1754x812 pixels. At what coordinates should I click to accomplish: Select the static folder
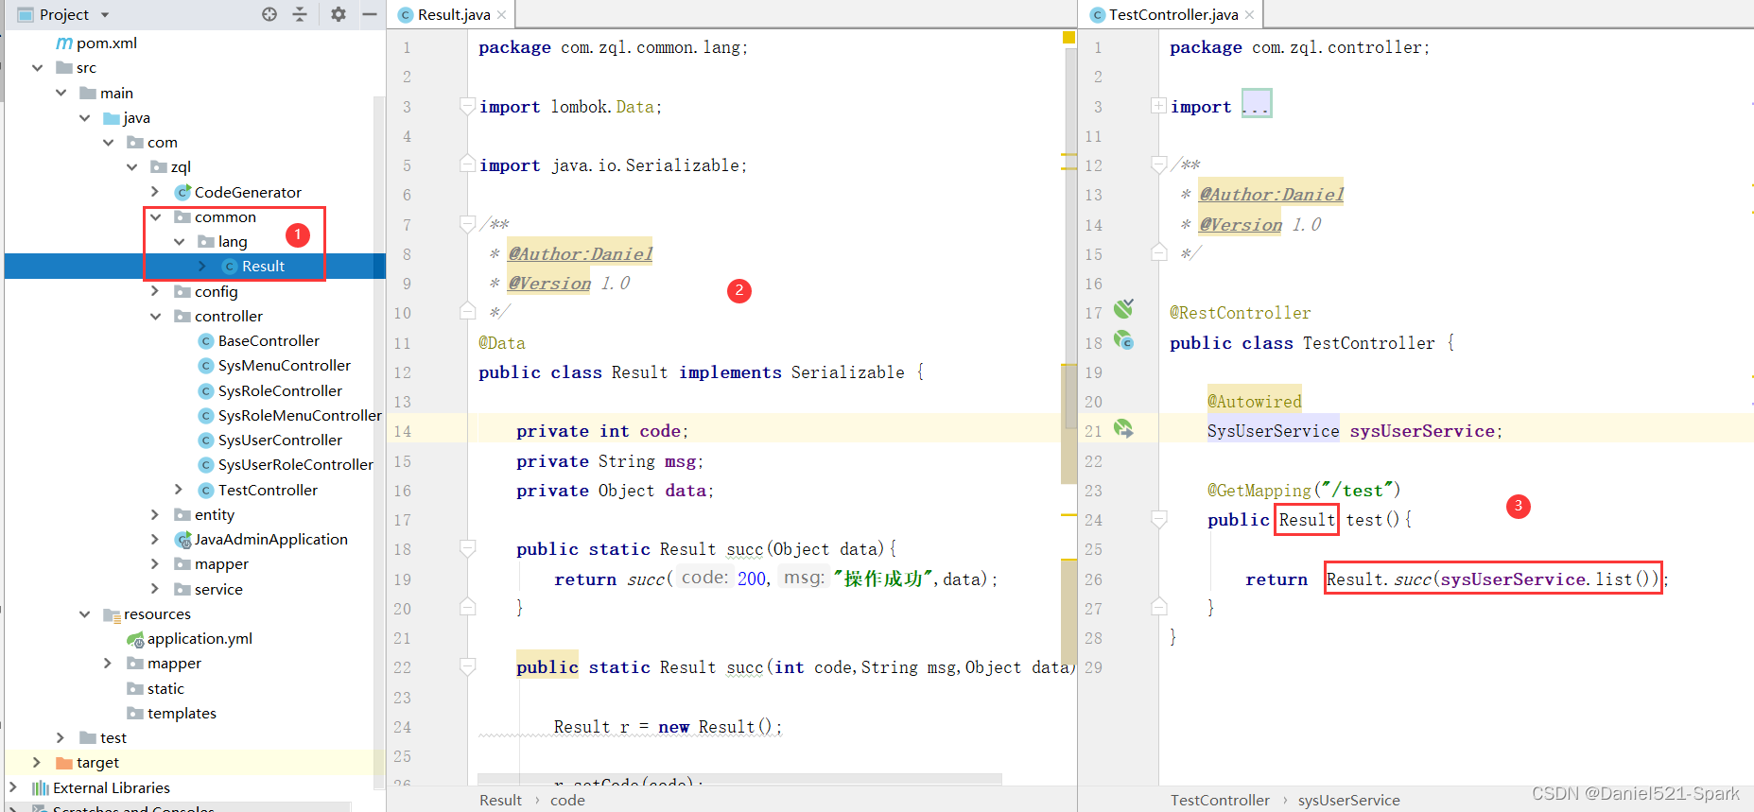click(165, 688)
